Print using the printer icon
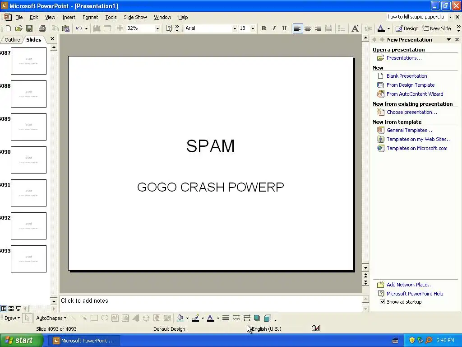 click(42, 28)
